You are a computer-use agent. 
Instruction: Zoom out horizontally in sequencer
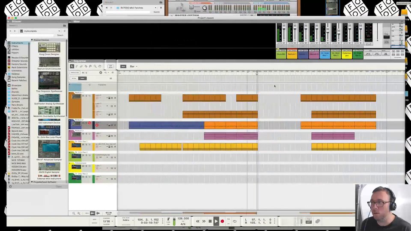(x=74, y=213)
